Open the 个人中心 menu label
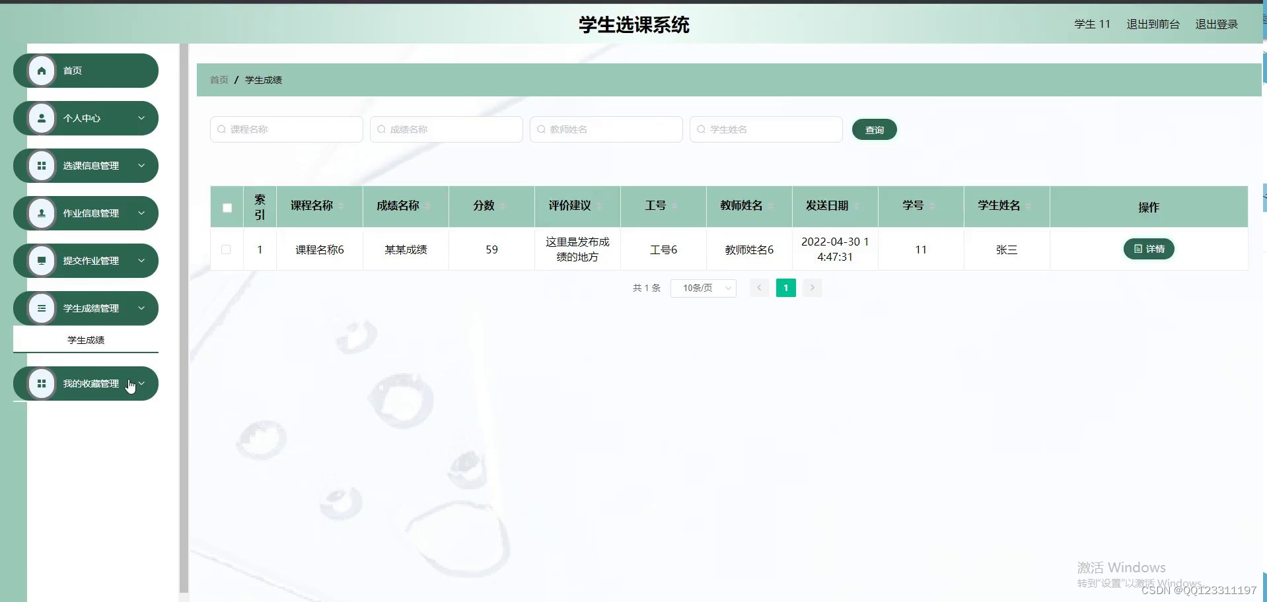 pos(82,118)
